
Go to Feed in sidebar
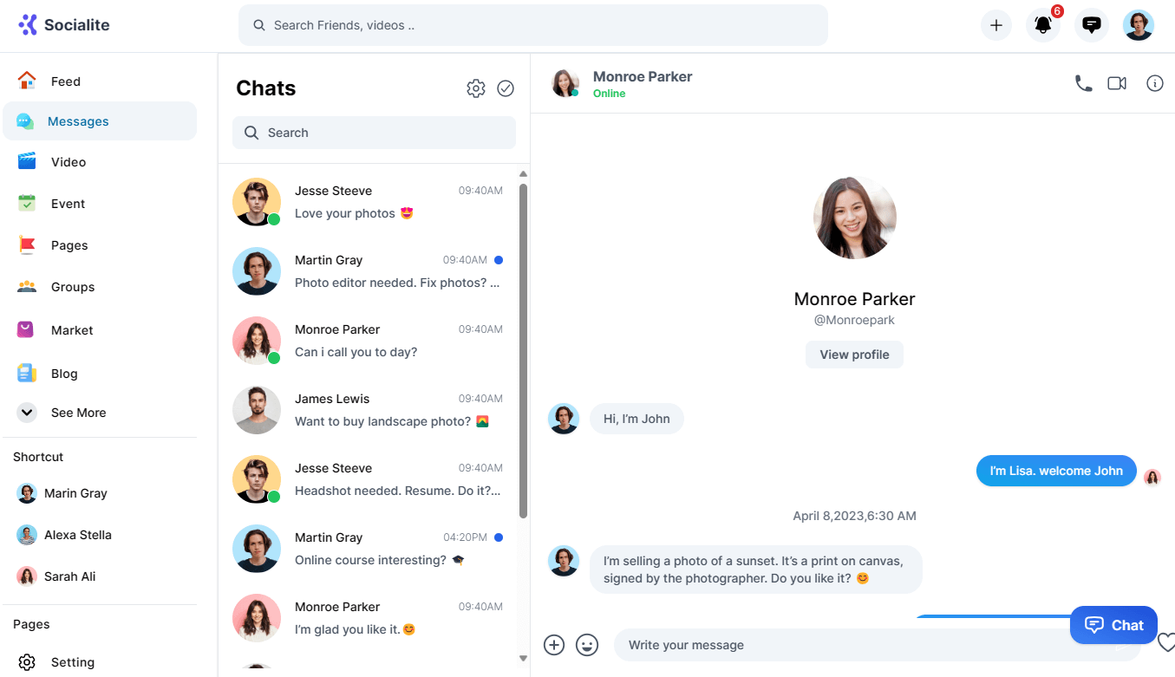65,81
